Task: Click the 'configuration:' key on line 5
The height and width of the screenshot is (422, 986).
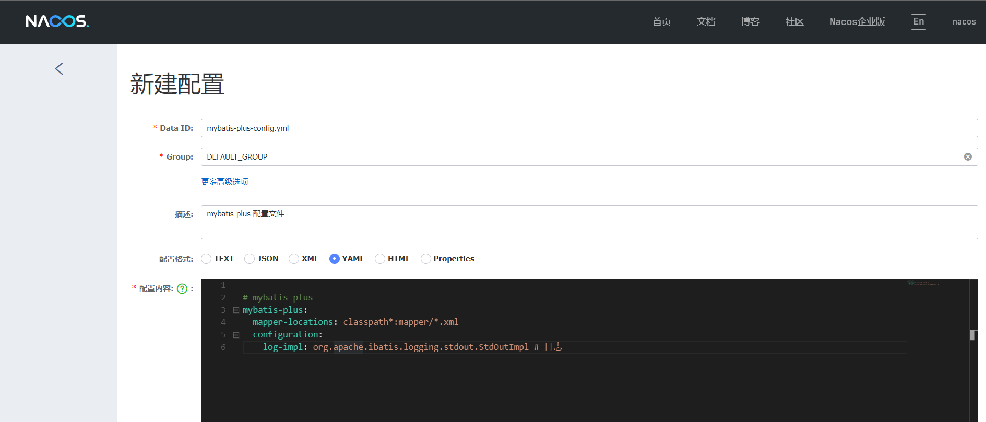Action: tap(288, 335)
